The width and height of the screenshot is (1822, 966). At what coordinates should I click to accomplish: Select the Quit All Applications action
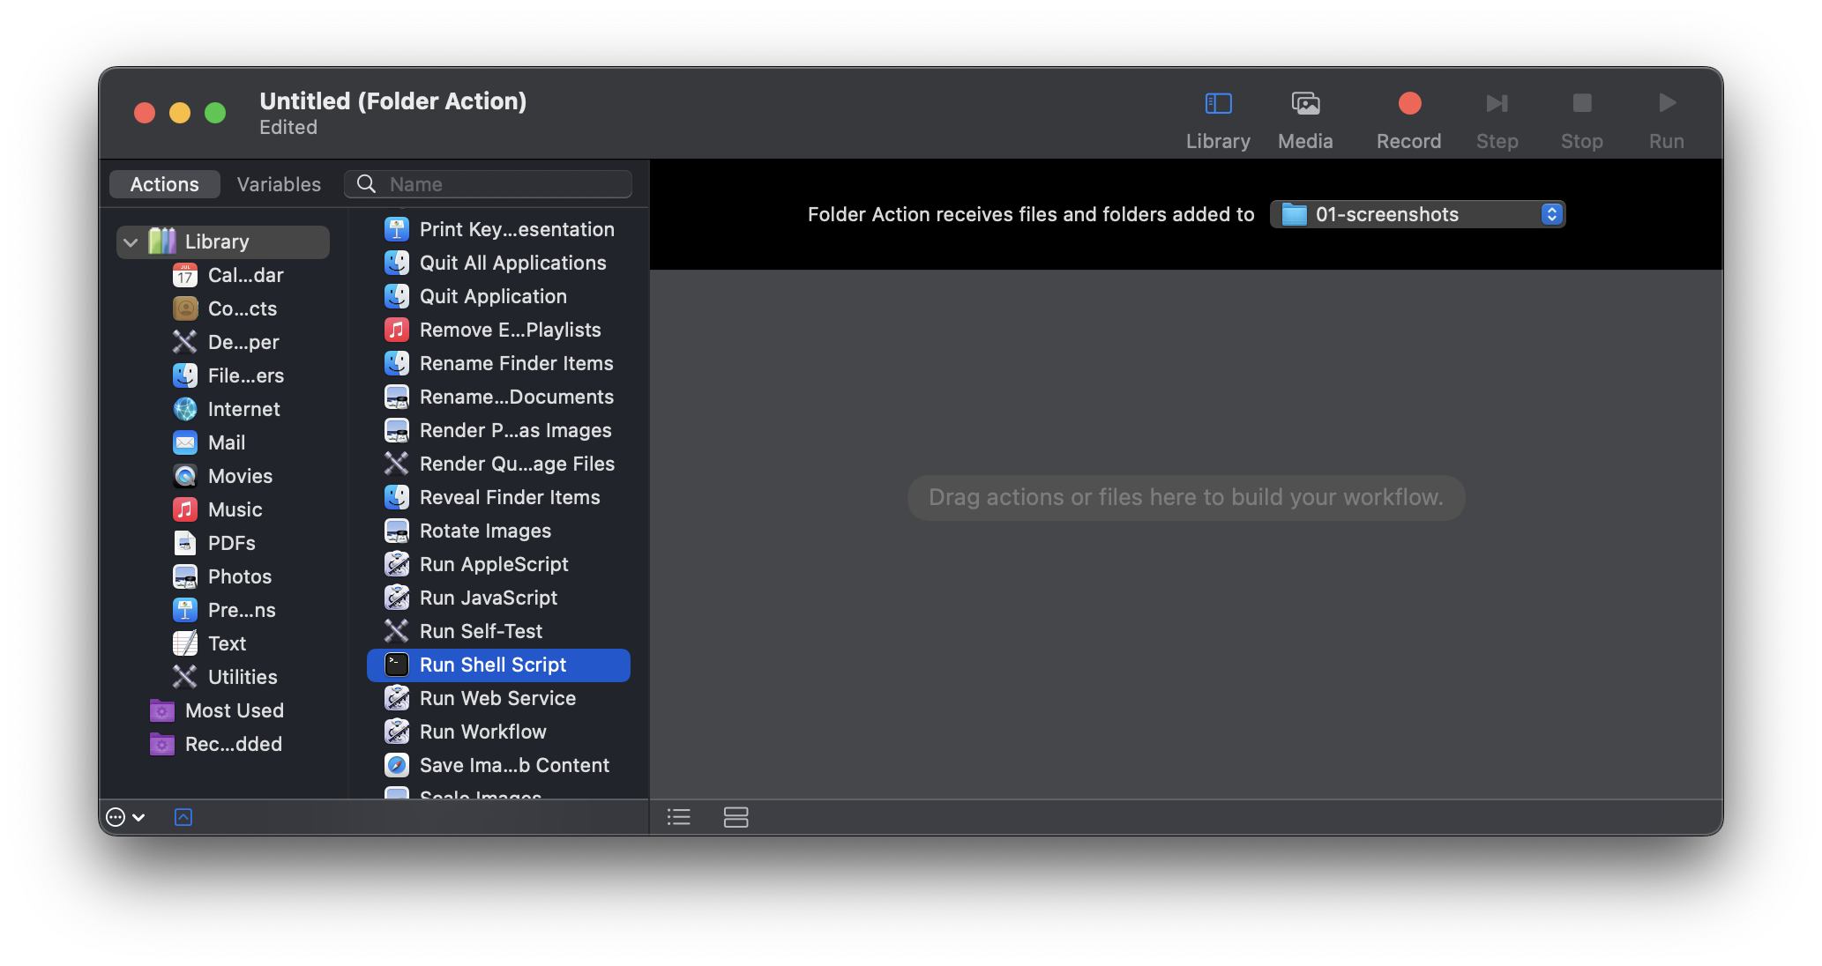(512, 263)
